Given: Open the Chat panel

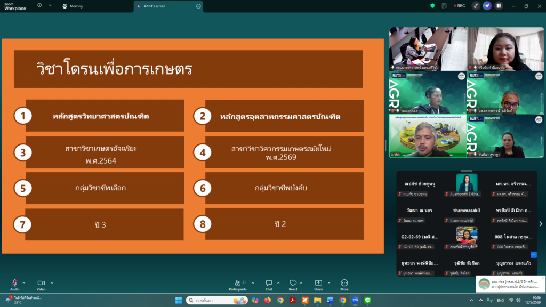Looking at the screenshot, I should tap(269, 285).
